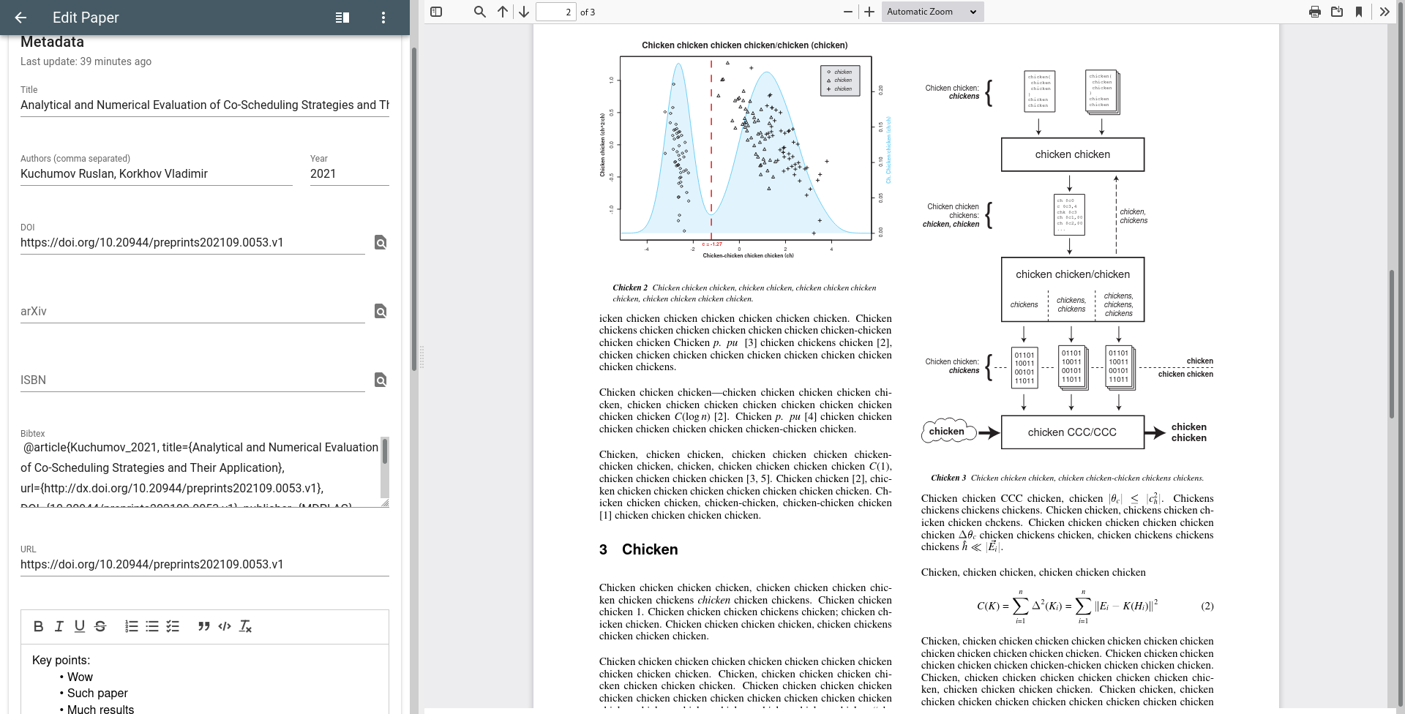
Task: Click the DOI lookup search icon
Action: coord(381,243)
